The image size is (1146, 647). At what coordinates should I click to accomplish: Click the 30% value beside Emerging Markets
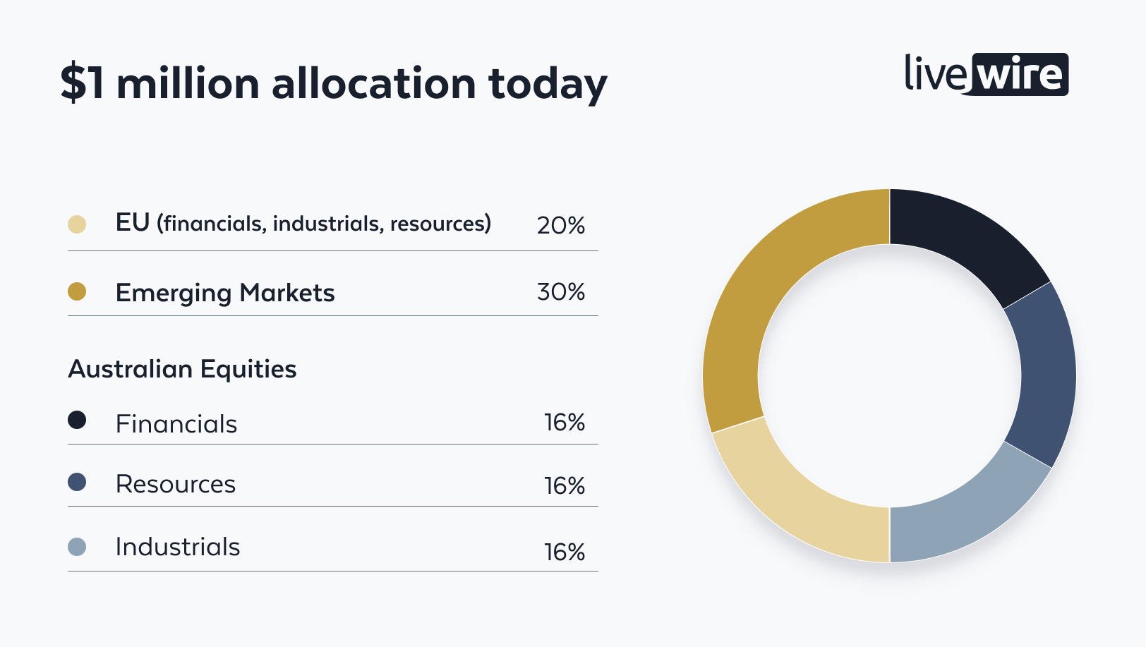561,292
